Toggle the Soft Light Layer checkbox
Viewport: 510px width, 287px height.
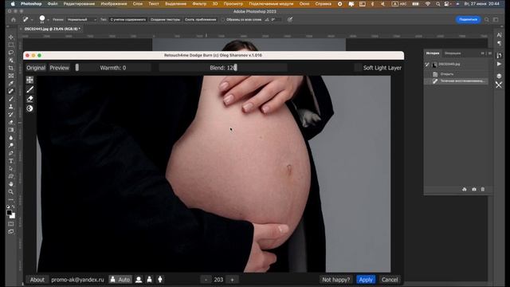pos(358,68)
